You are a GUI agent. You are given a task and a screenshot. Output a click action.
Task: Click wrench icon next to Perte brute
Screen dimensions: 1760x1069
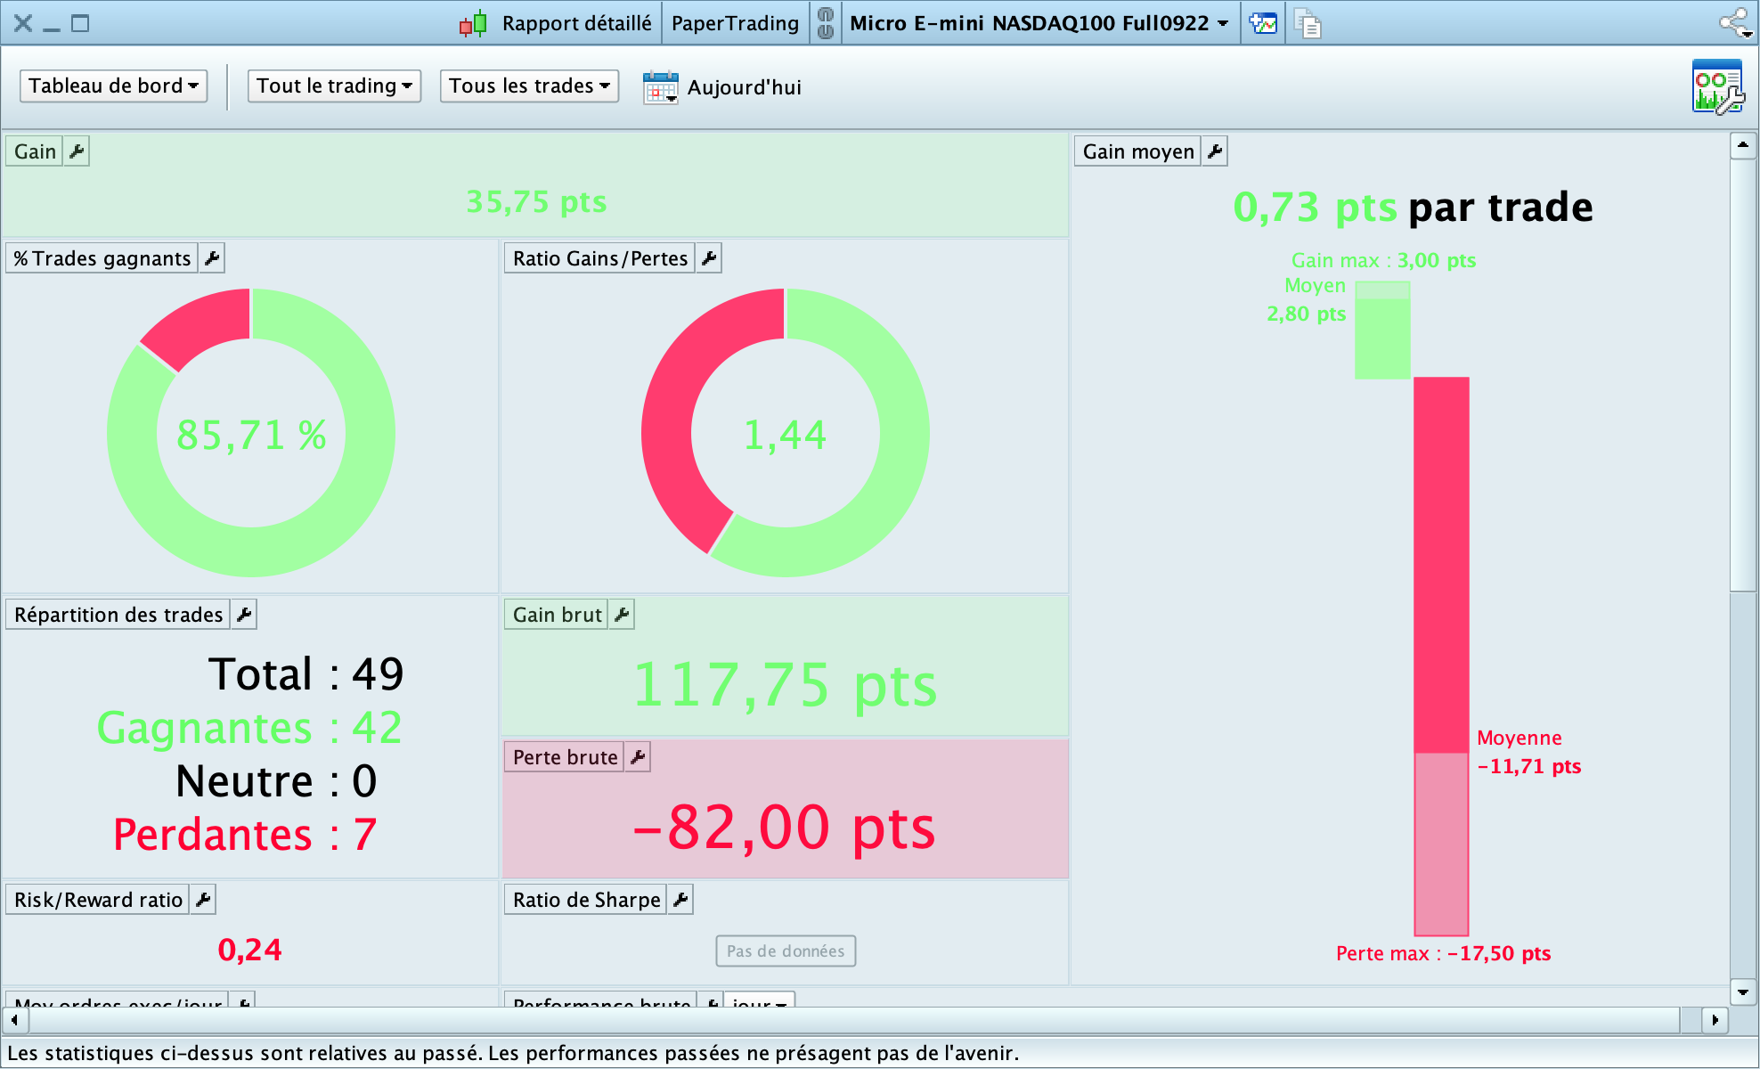pyautogui.click(x=638, y=757)
